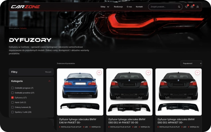The width and height of the screenshot is (211, 132).
Task: Click the Kategorie heading text
Action: click(17, 81)
